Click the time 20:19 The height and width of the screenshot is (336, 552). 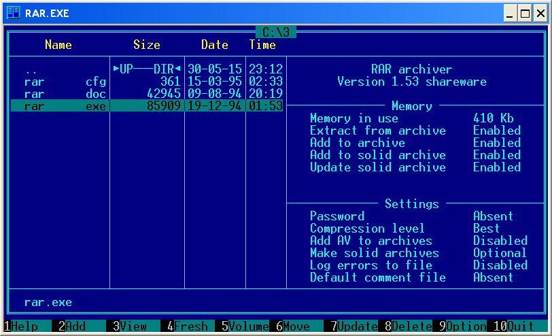tap(266, 94)
